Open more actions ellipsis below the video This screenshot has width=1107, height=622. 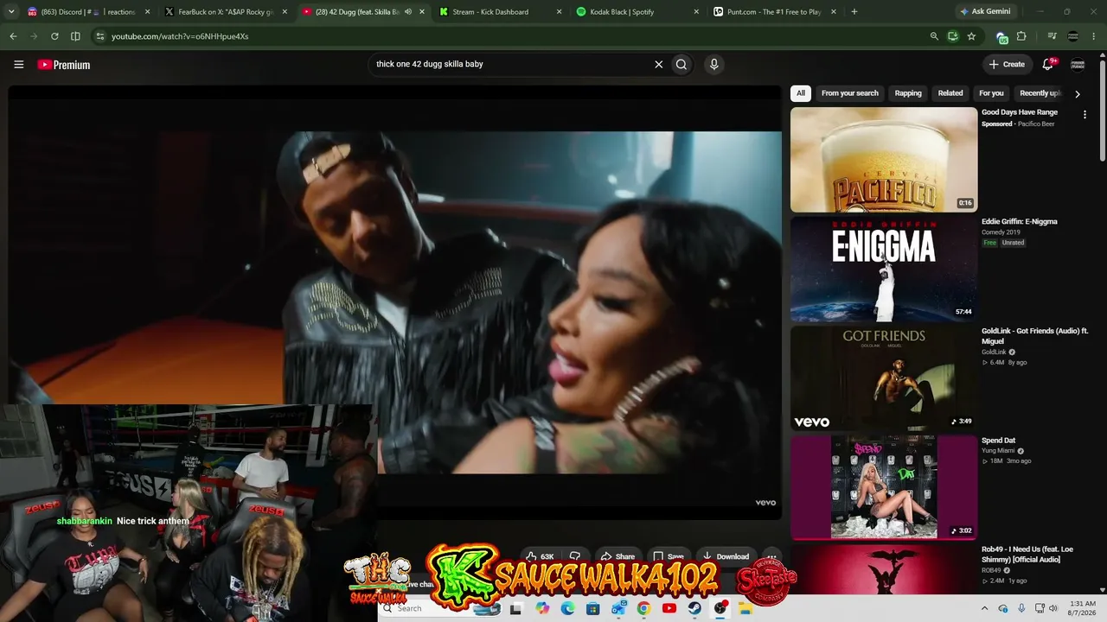(x=771, y=557)
